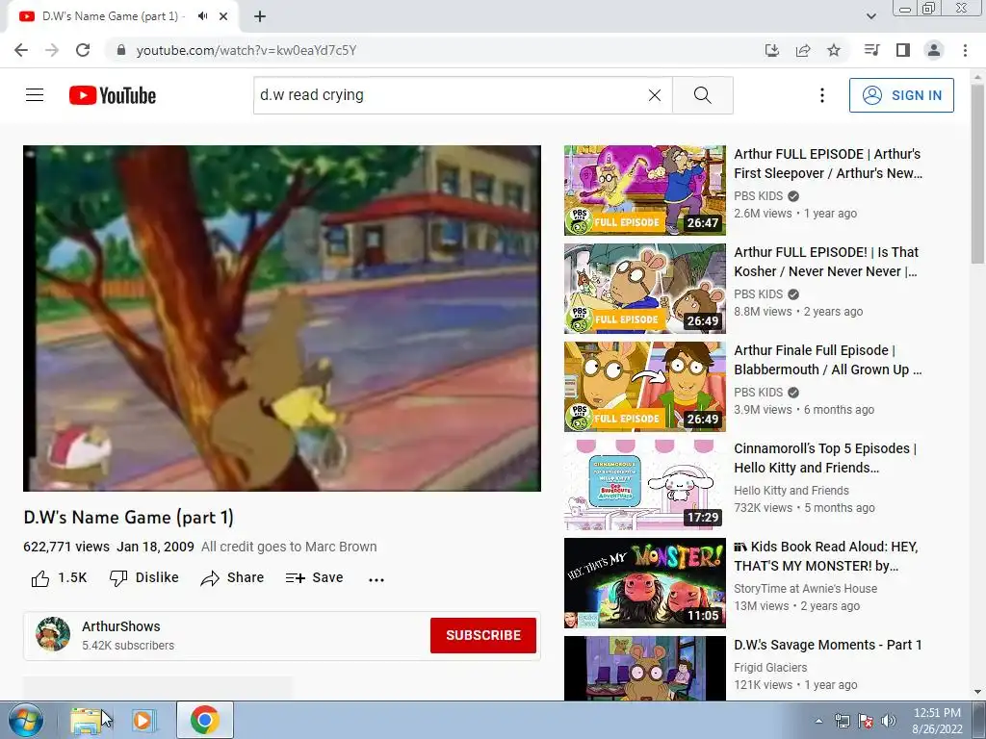Show hidden tray icons arrow
Viewport: 986px width, 739px height.
pyautogui.click(x=818, y=721)
